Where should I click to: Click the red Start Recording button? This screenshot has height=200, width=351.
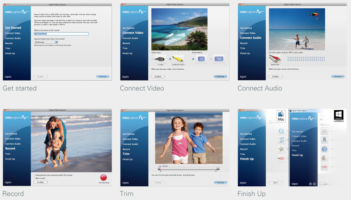pos(104,178)
